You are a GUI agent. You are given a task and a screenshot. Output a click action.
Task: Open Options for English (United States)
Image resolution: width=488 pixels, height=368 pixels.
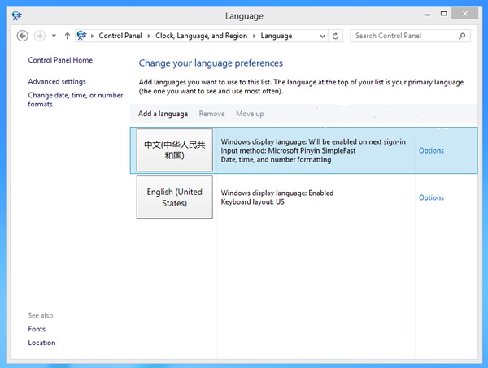pyautogui.click(x=431, y=197)
